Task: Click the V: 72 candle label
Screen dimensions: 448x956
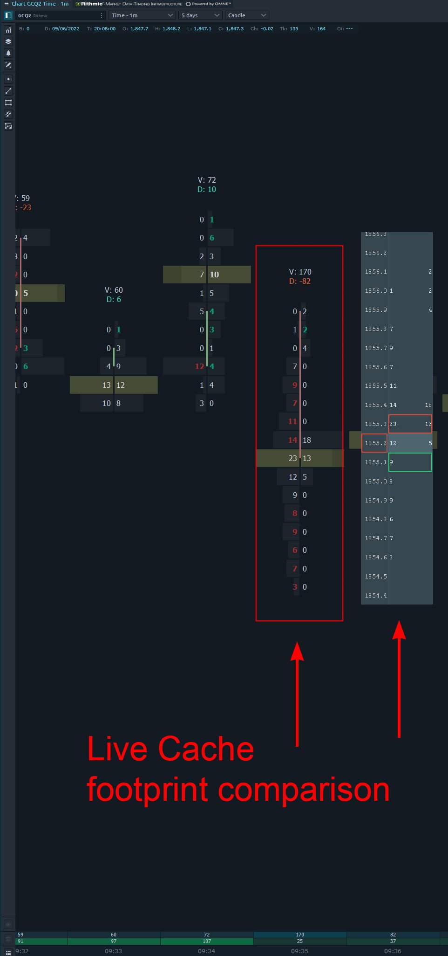Action: [207, 180]
